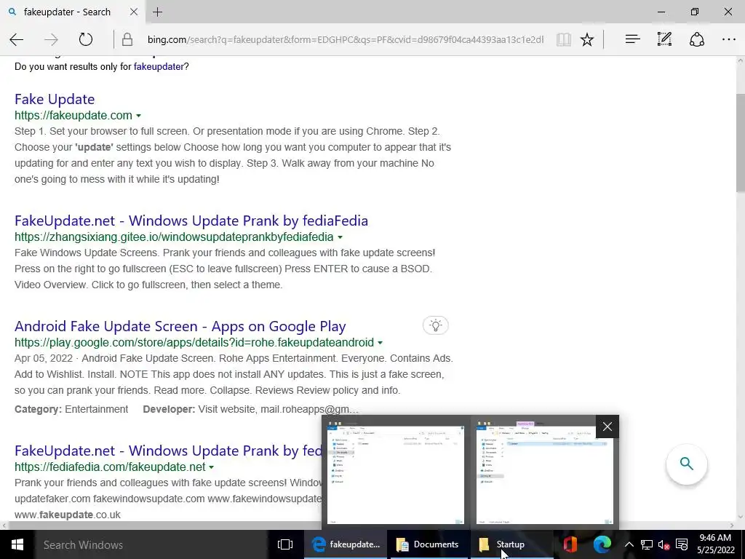Open the Fake Update result link
The height and width of the screenshot is (559, 745).
tap(55, 99)
